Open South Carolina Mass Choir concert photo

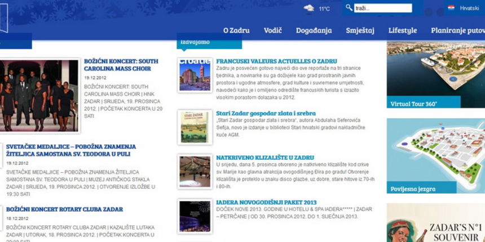click(x=39, y=95)
